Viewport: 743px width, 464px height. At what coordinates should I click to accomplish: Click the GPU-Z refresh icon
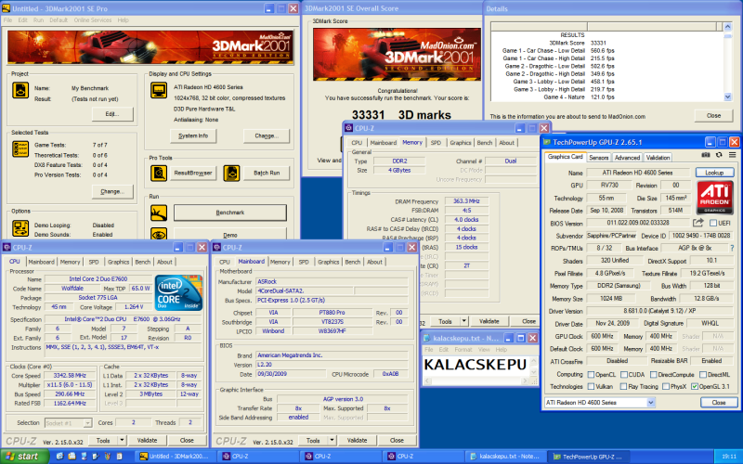click(x=719, y=155)
